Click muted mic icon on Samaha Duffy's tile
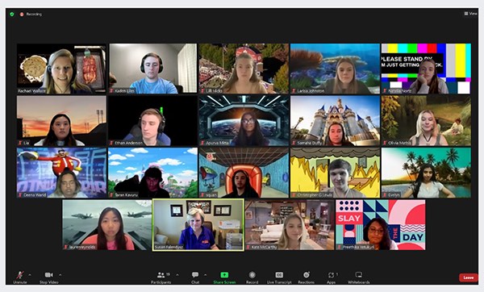 pyautogui.click(x=294, y=144)
